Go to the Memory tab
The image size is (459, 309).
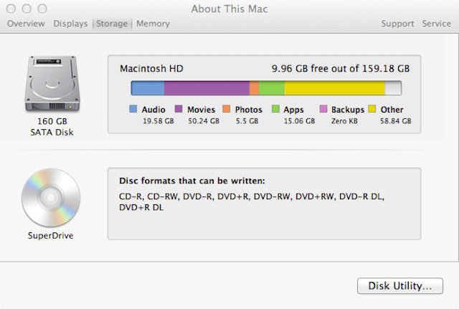click(x=153, y=24)
